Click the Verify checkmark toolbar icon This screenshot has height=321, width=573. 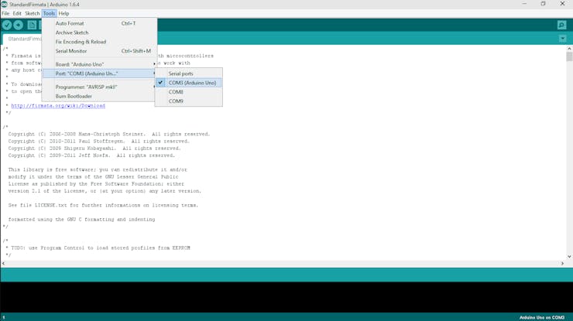pyautogui.click(x=7, y=25)
